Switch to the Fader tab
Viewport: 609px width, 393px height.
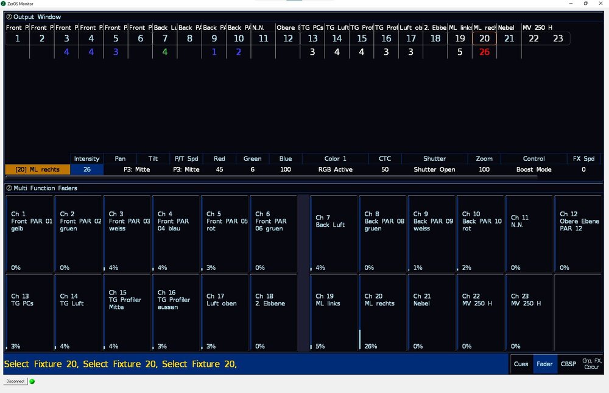544,364
